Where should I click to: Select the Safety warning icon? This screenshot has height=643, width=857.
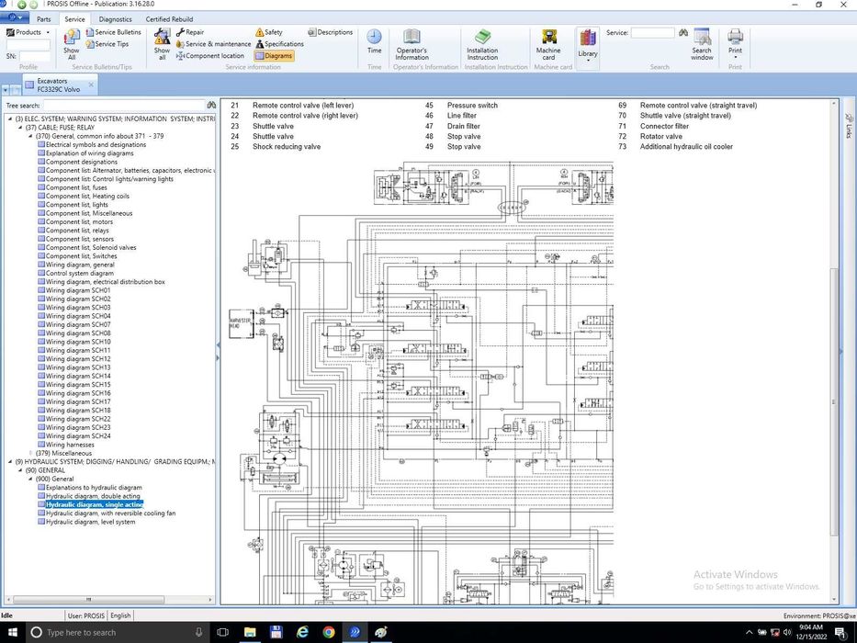click(x=268, y=32)
